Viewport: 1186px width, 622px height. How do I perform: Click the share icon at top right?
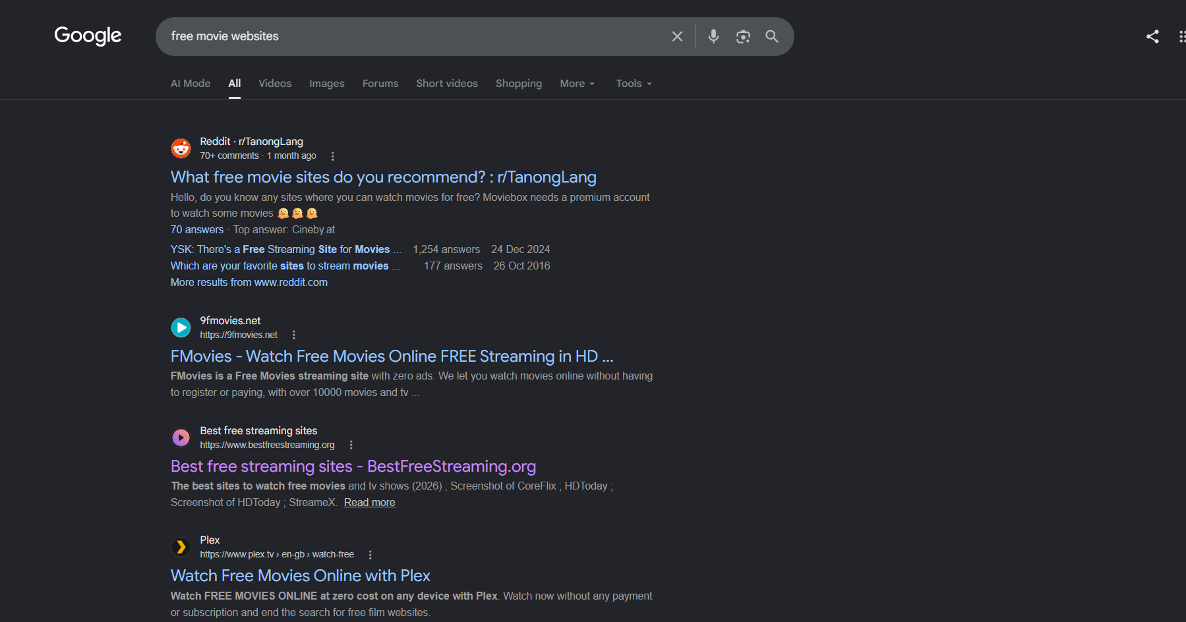tap(1152, 36)
